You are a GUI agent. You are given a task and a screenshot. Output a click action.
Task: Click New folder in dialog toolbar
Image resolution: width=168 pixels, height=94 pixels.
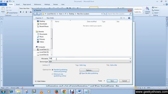[50, 18]
